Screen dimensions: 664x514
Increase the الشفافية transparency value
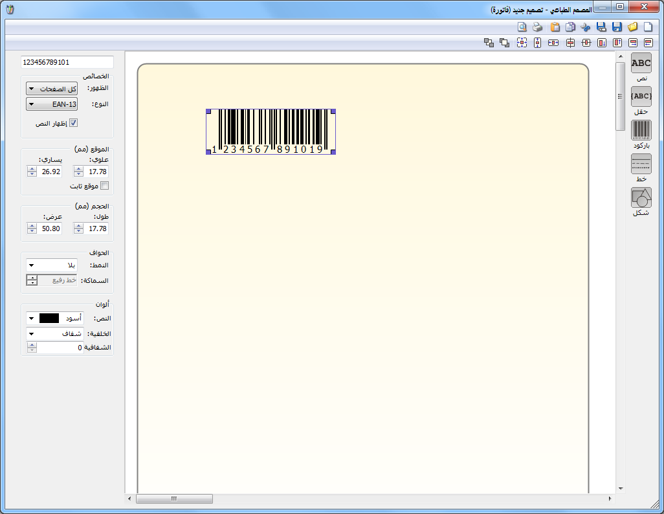click(x=32, y=345)
